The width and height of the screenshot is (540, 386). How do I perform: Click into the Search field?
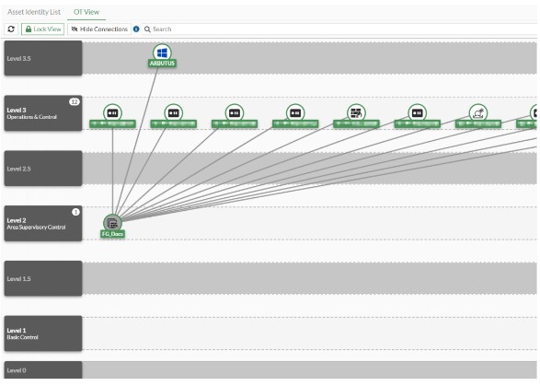pyautogui.click(x=339, y=29)
